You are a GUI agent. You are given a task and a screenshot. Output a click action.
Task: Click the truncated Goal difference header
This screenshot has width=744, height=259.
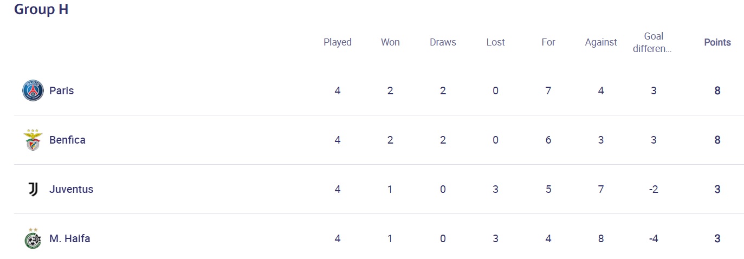(x=654, y=42)
